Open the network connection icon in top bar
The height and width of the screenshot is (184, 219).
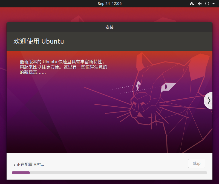pos(192,4)
